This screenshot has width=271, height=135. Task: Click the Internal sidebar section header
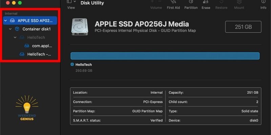pos(11,13)
